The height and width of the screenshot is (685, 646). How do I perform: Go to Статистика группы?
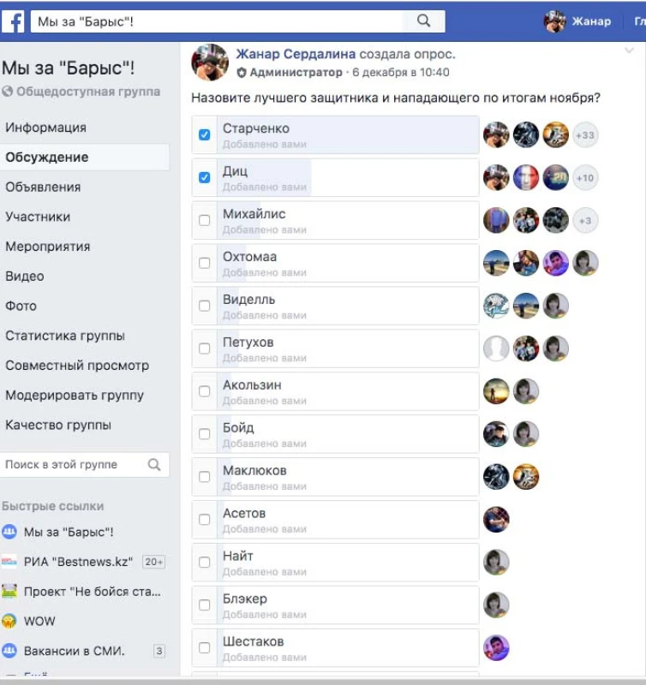click(x=65, y=336)
